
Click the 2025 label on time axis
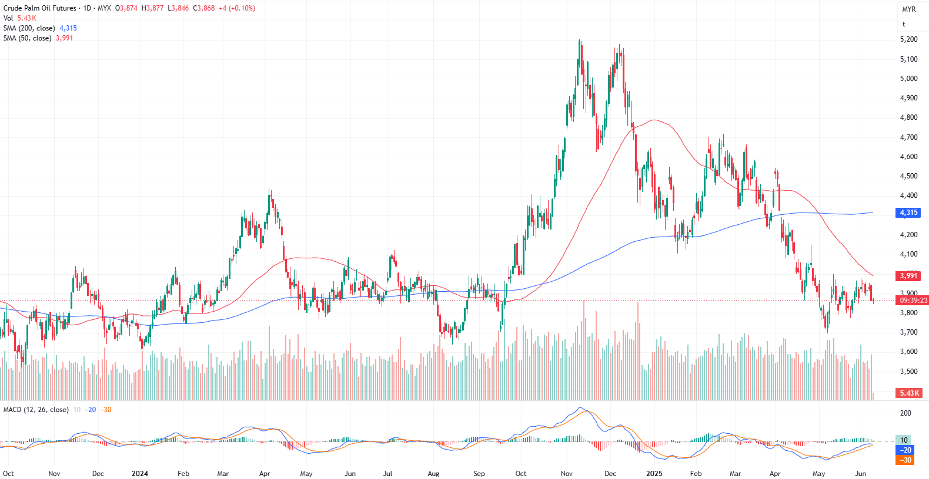(x=654, y=474)
